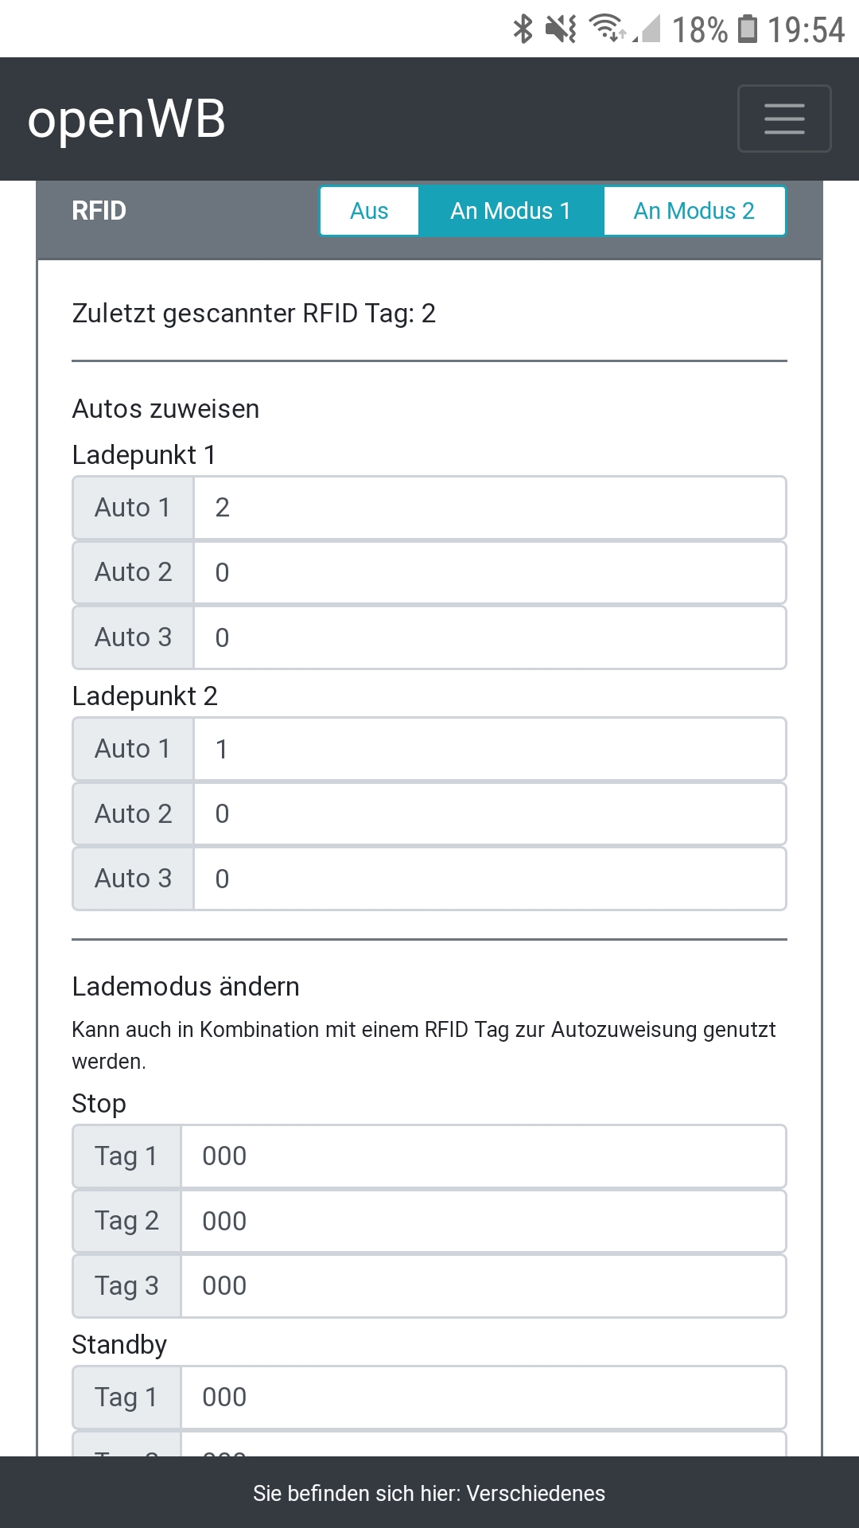Select RFID An Modus 1
The width and height of the screenshot is (859, 1528).
coord(511,211)
